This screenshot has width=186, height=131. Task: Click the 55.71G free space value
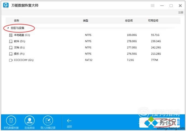click(155, 35)
